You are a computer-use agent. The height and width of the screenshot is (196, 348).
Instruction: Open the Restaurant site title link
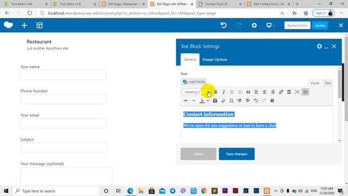[x=39, y=42]
